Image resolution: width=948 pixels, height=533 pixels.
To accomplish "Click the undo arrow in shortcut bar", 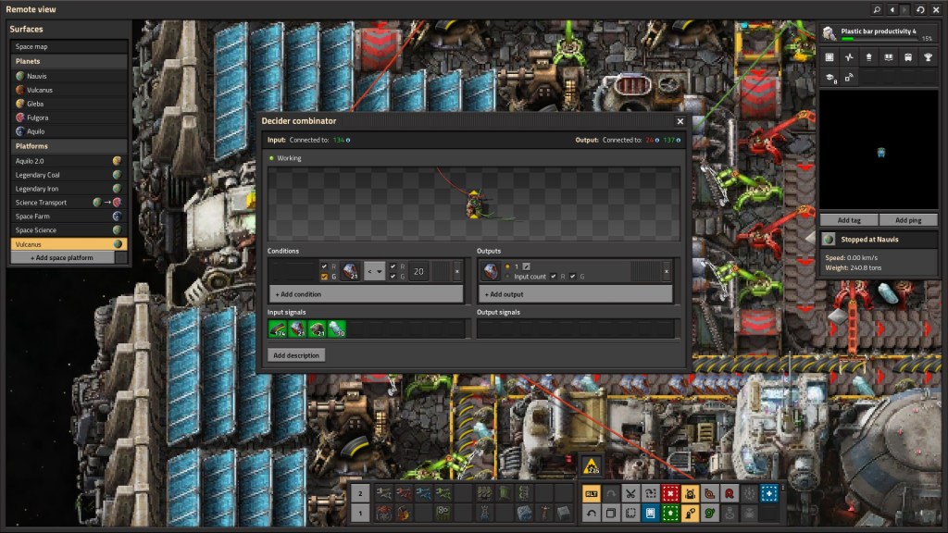I will tap(591, 513).
